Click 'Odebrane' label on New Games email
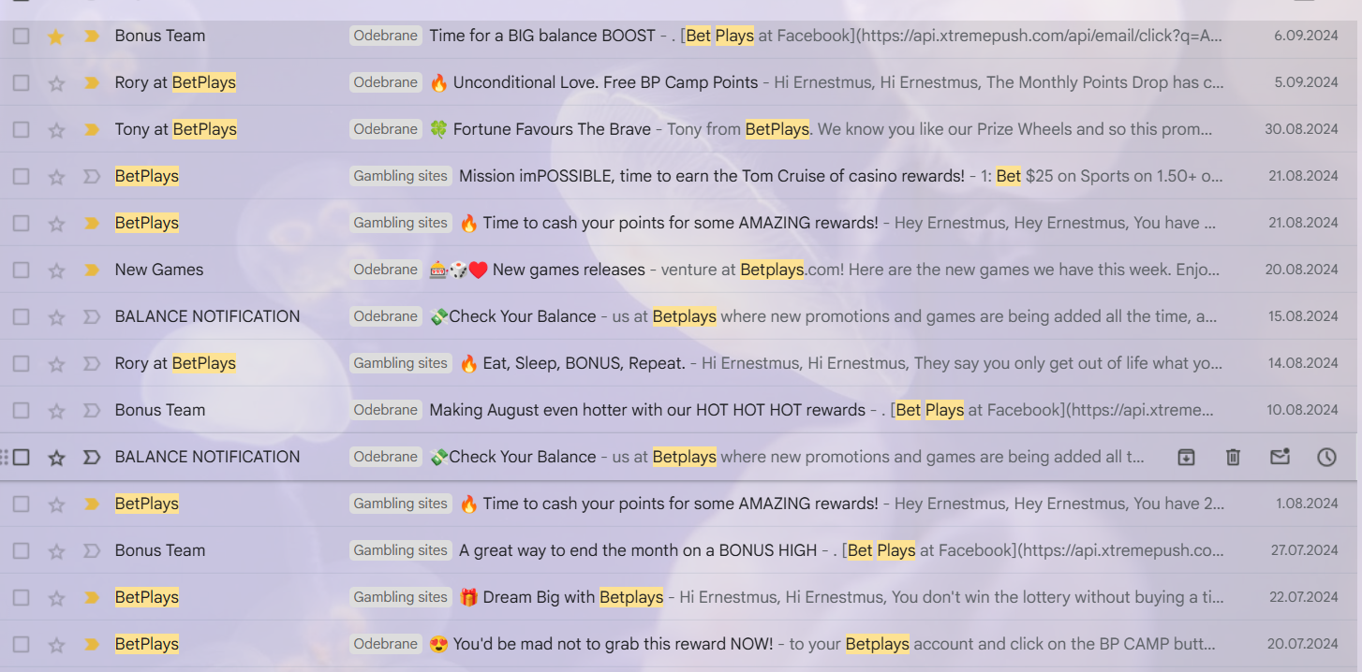This screenshot has width=1362, height=672. coord(385,270)
